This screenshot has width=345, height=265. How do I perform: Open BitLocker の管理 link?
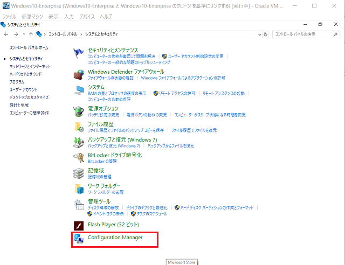(102, 161)
